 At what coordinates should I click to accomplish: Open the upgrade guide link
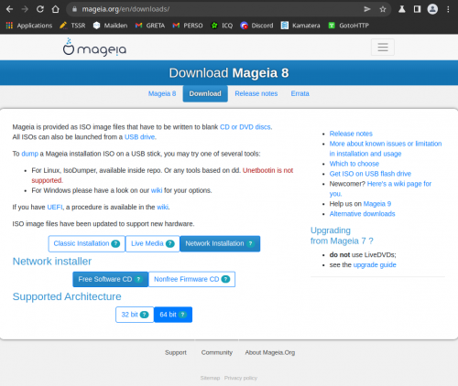tap(375, 265)
